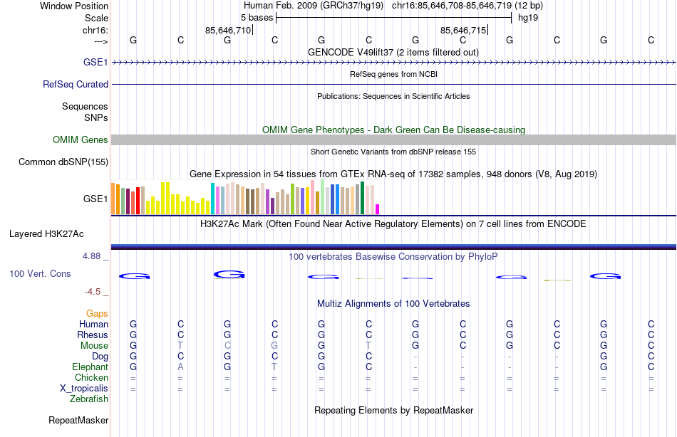Click the 100 Vert. Cons label
Image resolution: width=677 pixels, height=437 pixels.
(x=40, y=273)
